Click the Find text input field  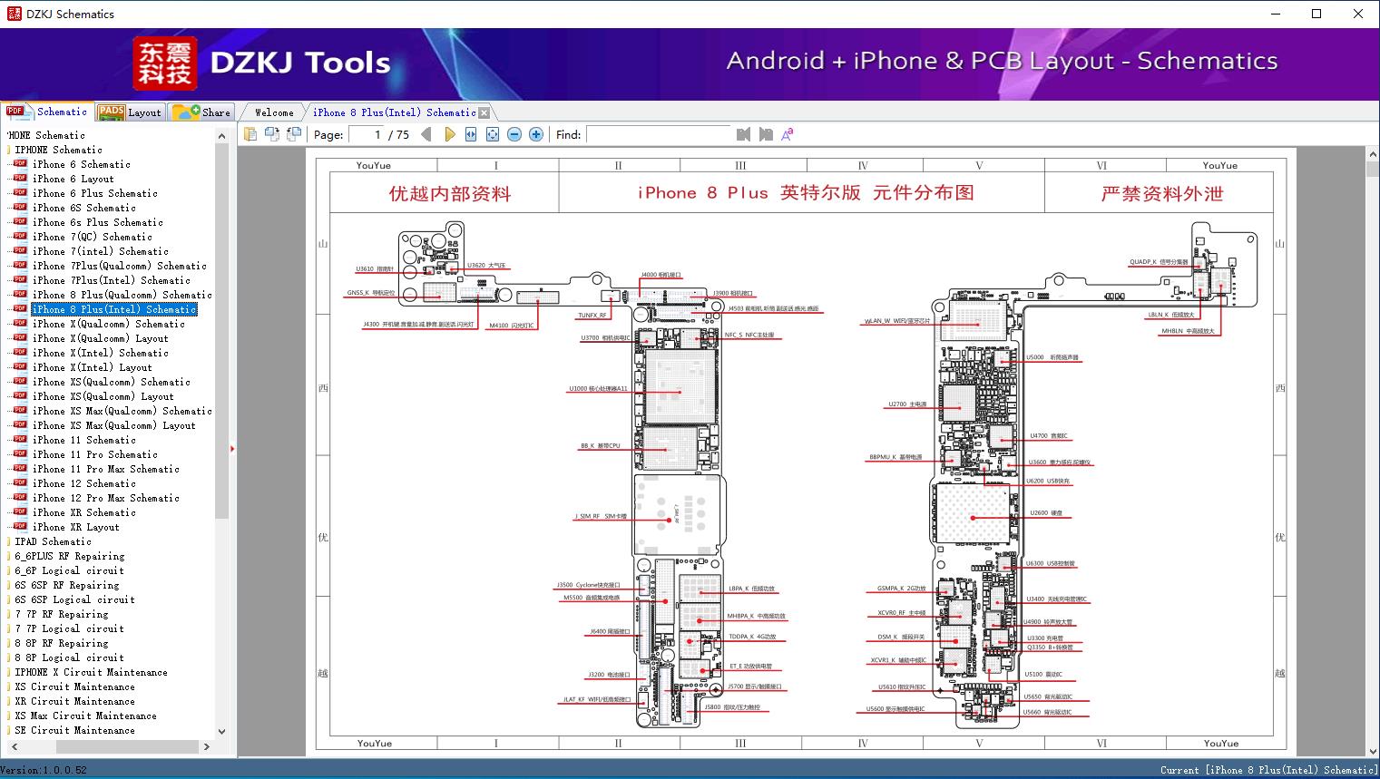pos(659,134)
